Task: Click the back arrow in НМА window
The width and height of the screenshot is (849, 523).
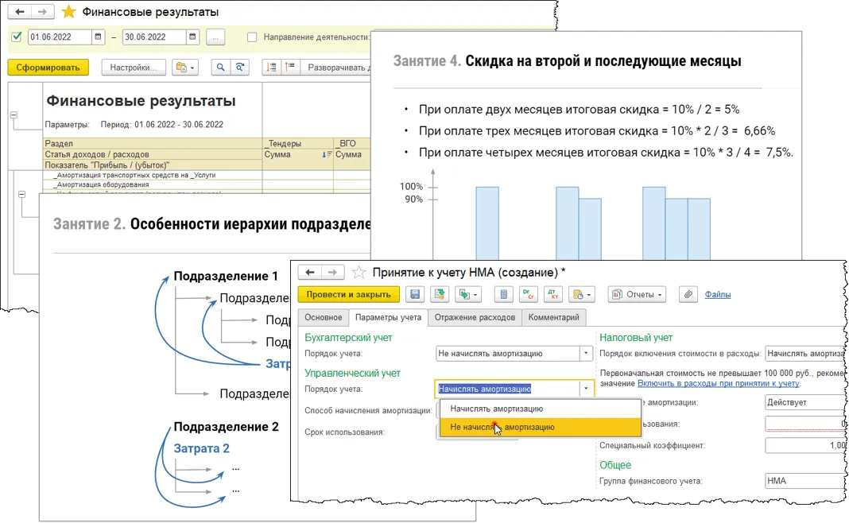Action: pos(310,272)
